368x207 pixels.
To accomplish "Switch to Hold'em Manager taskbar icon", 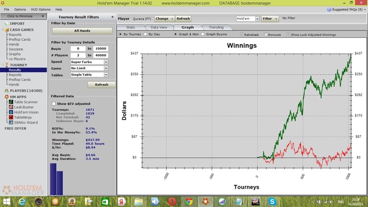I will [x=206, y=202].
